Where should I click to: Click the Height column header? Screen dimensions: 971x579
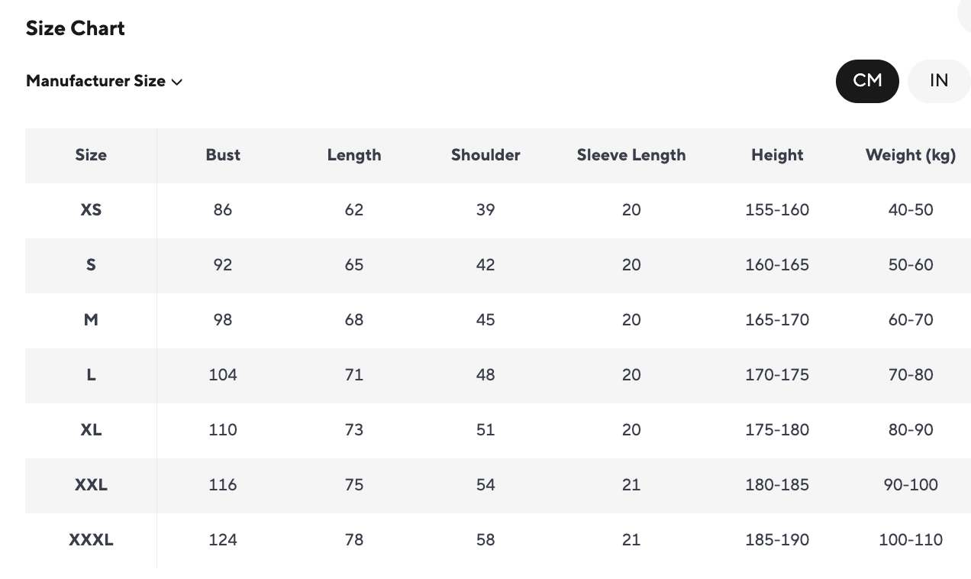point(777,155)
